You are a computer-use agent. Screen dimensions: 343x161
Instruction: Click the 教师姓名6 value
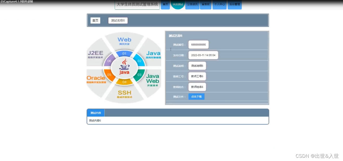197,87
